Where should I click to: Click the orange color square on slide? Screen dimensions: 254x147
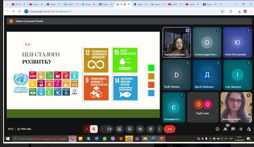(x=151, y=85)
